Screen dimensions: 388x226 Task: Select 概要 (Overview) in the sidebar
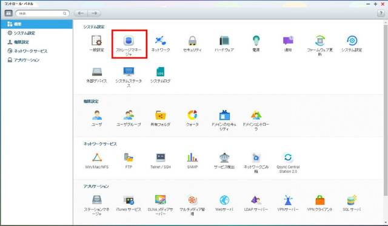[36, 24]
